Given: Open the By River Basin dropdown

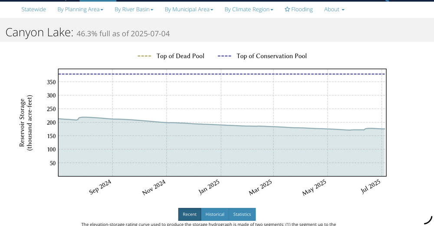Looking at the screenshot, I should (x=134, y=10).
